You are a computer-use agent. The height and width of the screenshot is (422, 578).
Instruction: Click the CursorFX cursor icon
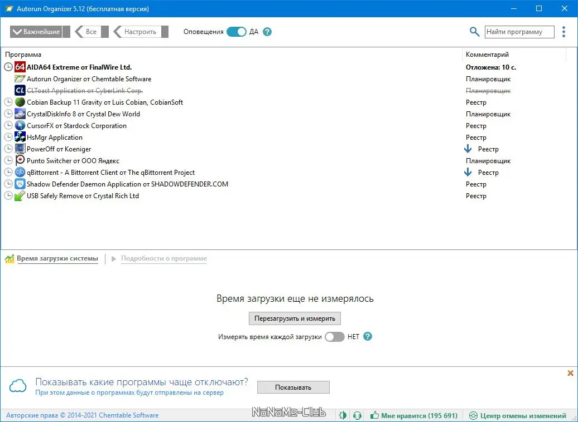point(20,125)
